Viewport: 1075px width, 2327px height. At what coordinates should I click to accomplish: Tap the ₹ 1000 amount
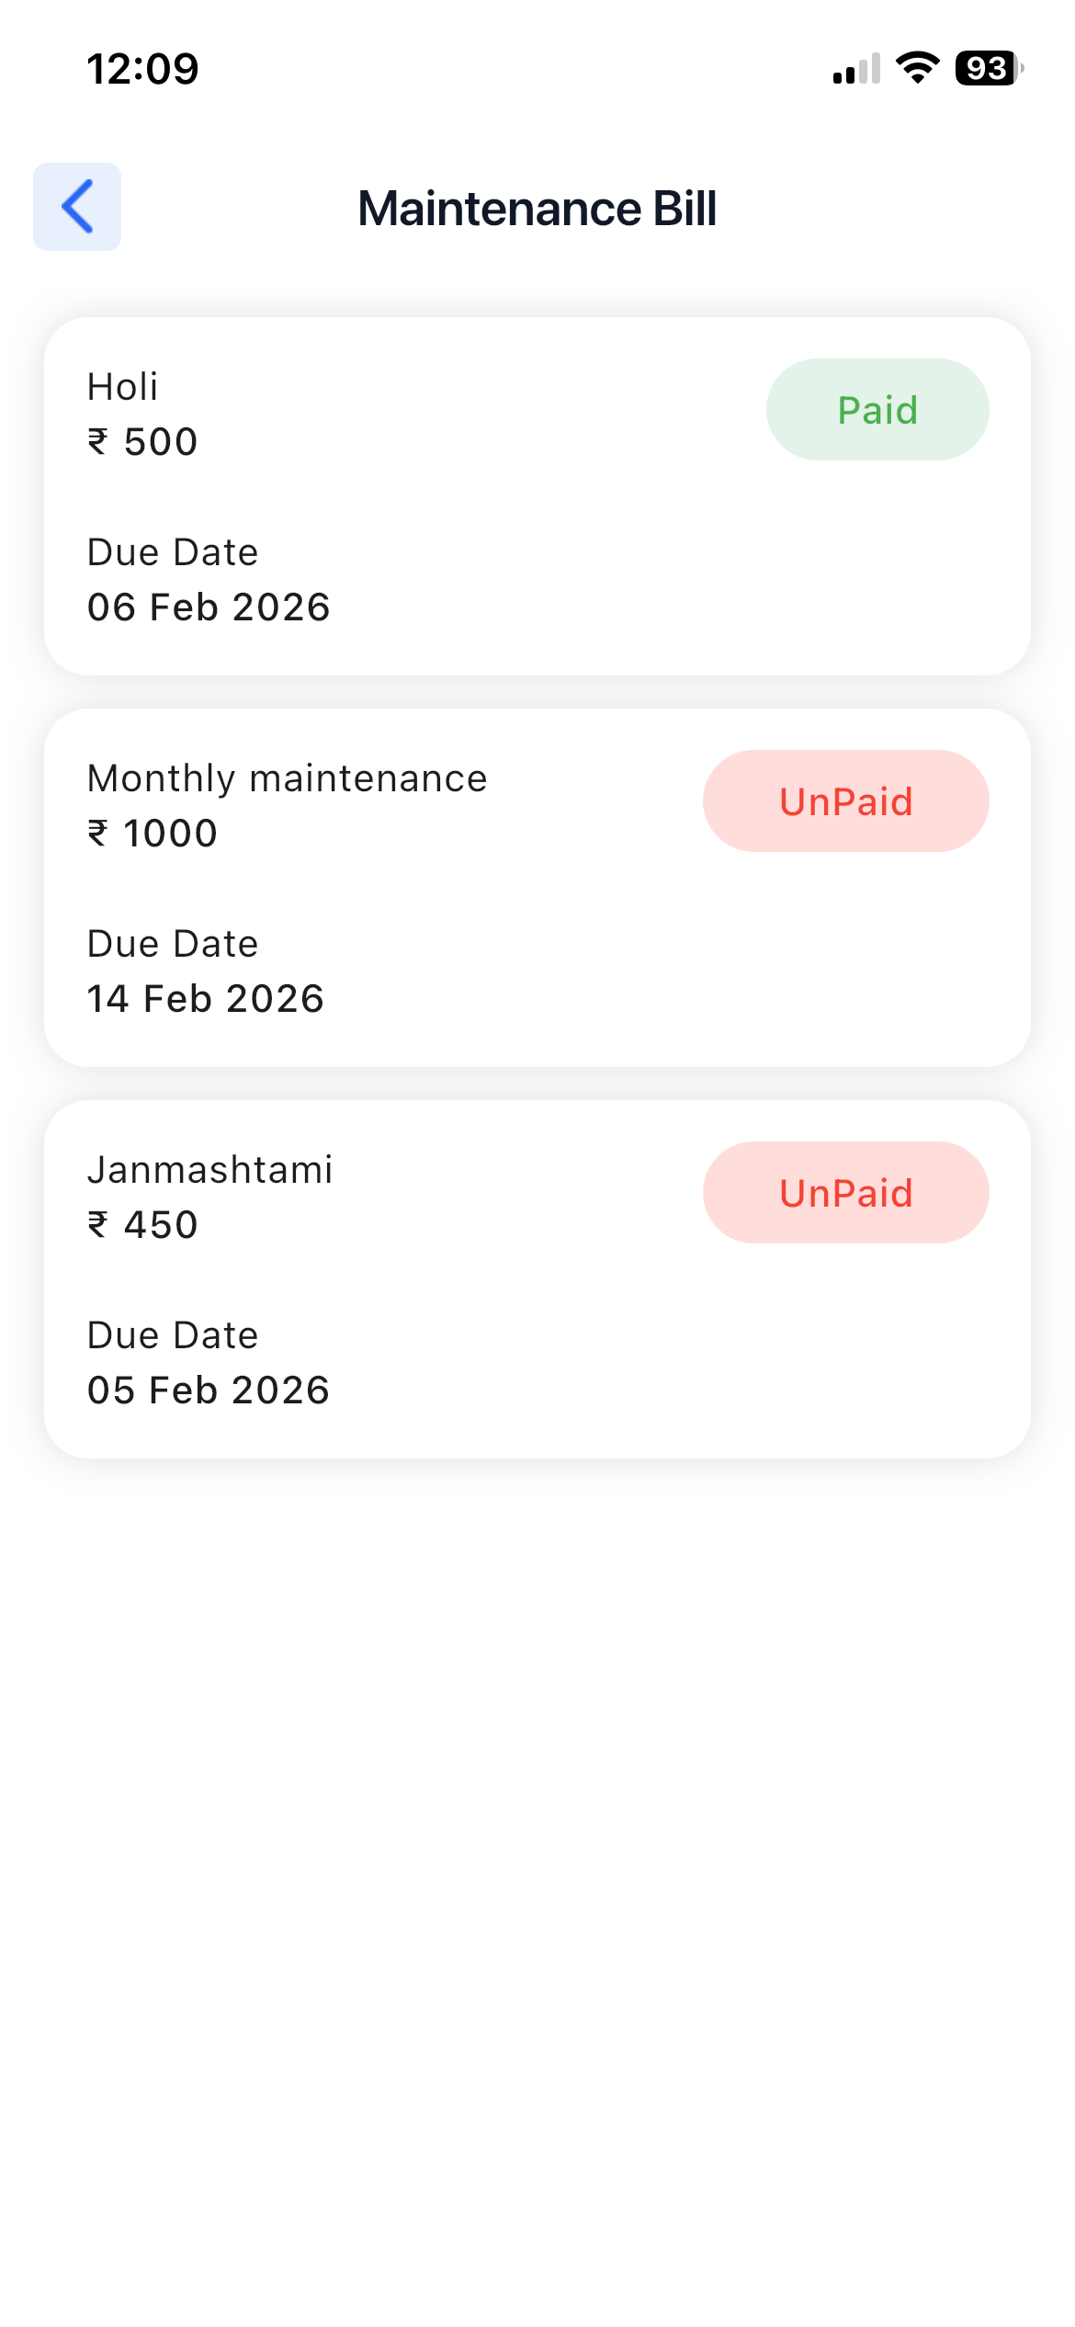pyautogui.click(x=152, y=834)
